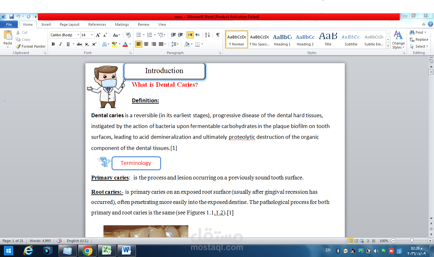Image resolution: width=434 pixels, height=257 pixels.
Task: Click the English (U.S.) language indicator
Action: coord(78,241)
